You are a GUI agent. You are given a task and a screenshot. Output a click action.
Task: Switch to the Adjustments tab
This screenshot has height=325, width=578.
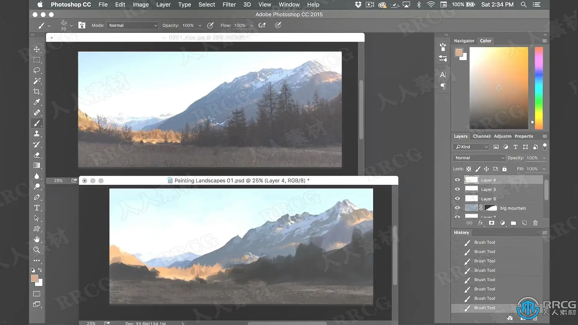(x=502, y=136)
